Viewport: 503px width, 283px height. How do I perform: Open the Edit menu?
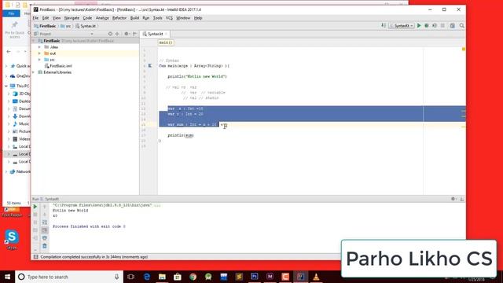coord(46,18)
